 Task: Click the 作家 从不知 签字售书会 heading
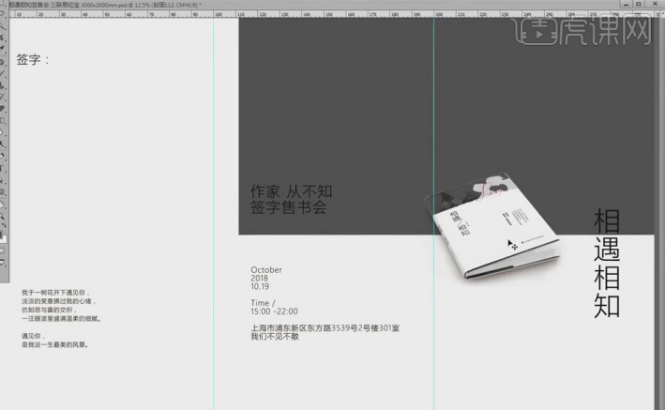[292, 200]
